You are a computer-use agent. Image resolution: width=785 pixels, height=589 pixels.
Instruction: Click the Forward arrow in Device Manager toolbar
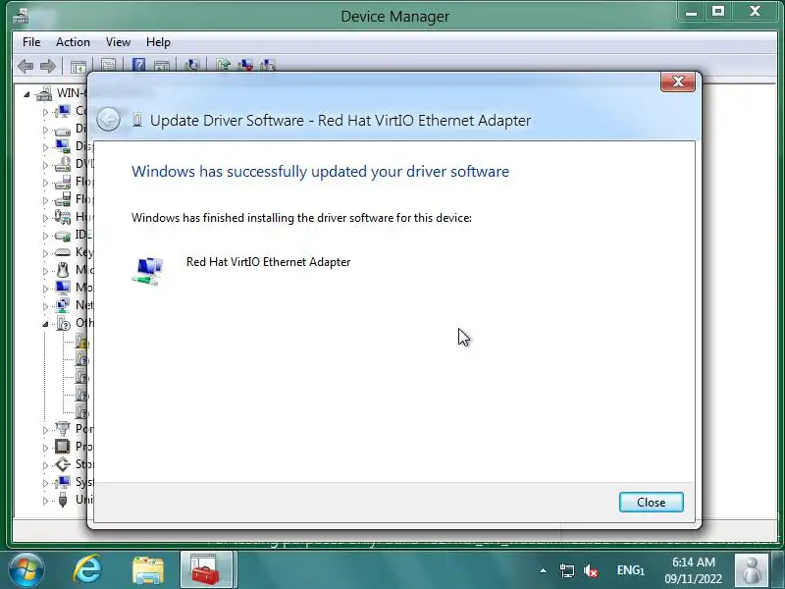click(x=47, y=66)
